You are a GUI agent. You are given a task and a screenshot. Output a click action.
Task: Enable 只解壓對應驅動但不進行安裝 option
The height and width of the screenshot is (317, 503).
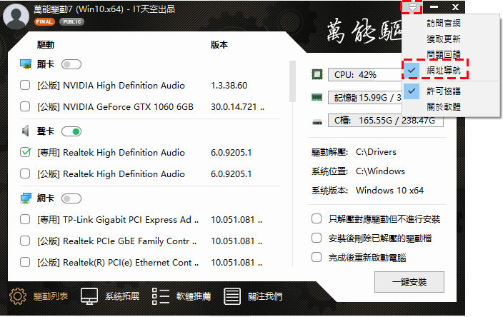click(317, 219)
